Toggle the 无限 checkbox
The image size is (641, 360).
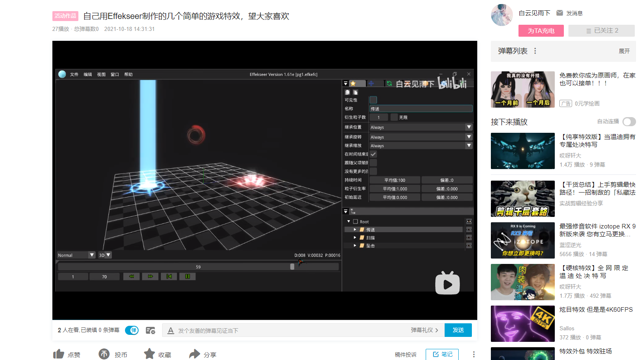[394, 118]
